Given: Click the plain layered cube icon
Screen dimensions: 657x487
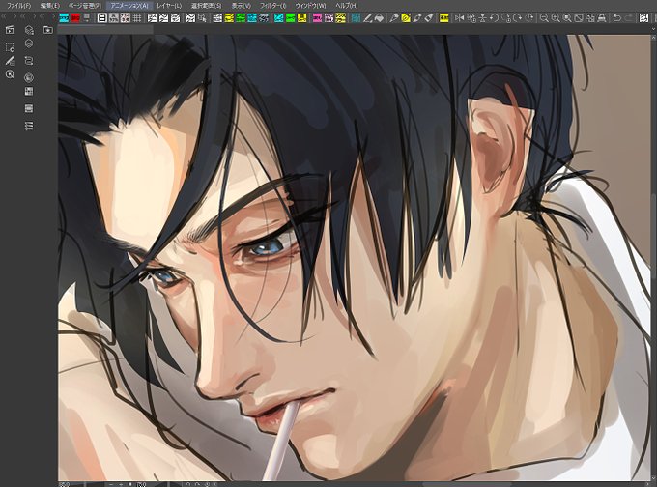Looking at the screenshot, I should click(29, 43).
